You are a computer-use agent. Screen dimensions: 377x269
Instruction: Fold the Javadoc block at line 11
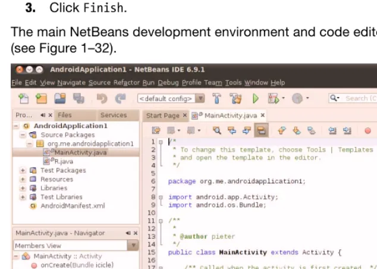(161, 221)
